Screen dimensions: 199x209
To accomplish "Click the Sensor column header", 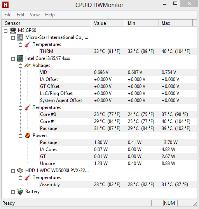I will [x=47, y=23].
